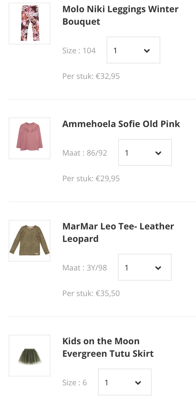Select the Evergreen Tutu Skirt thumbnail image

(x=29, y=356)
